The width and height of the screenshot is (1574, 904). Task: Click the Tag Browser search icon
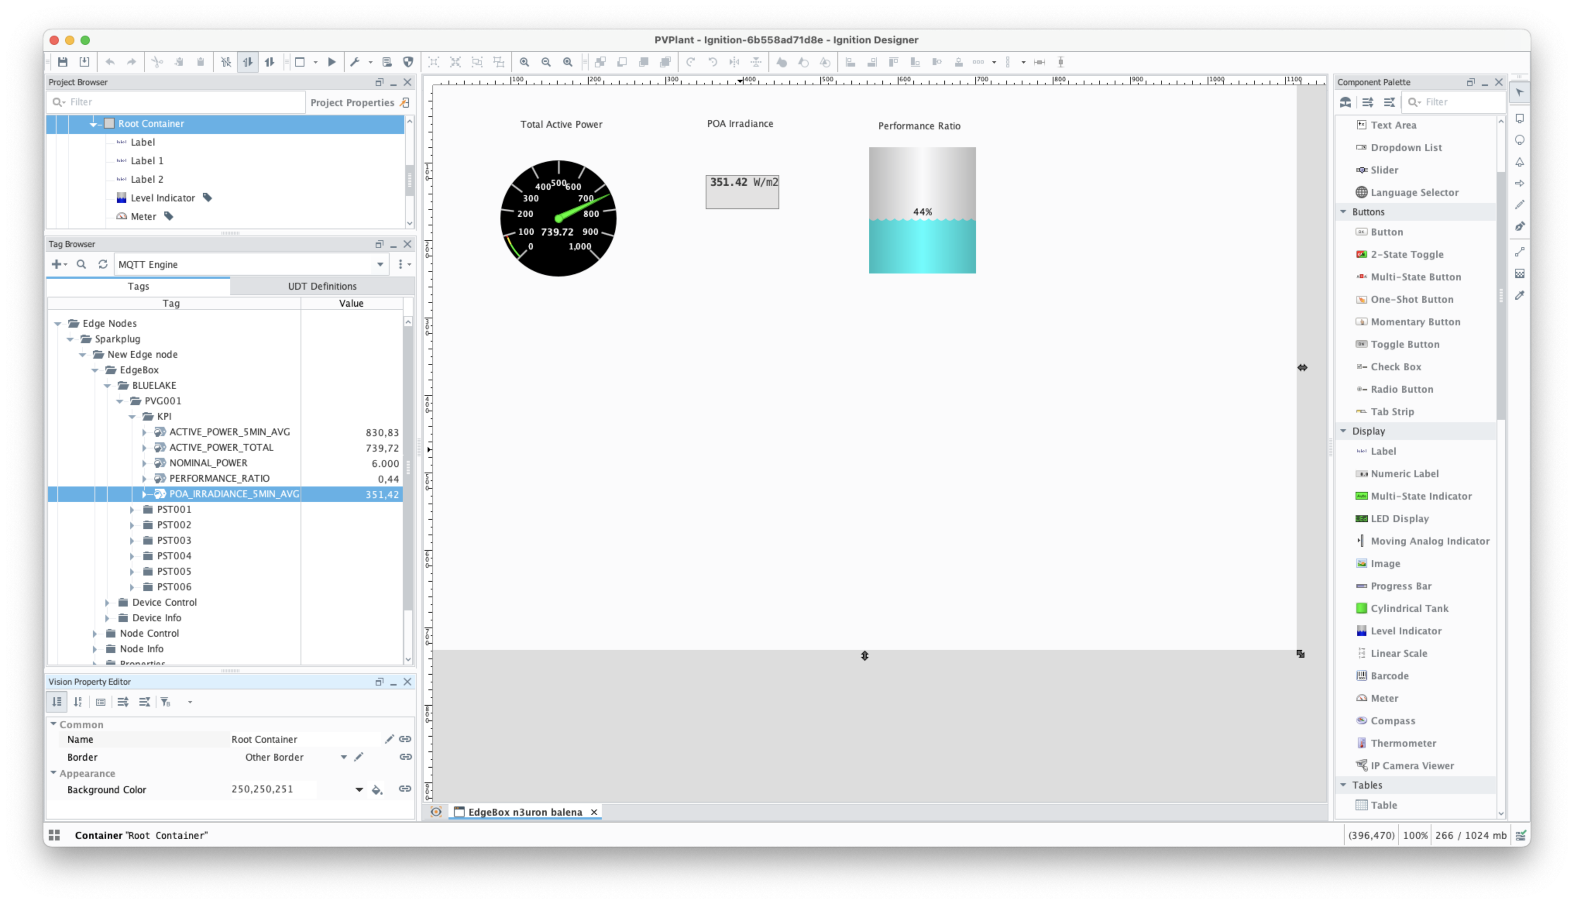(81, 265)
